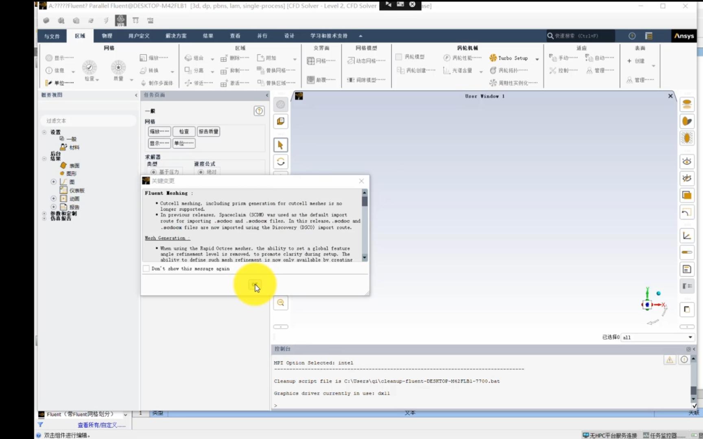Click the dialog text vertical scrollbar
This screenshot has height=439, width=703.
(365, 225)
